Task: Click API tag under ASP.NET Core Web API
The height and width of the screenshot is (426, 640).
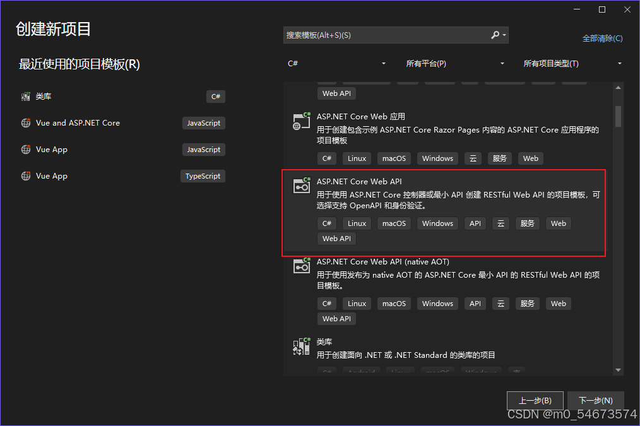Action: pos(475,223)
